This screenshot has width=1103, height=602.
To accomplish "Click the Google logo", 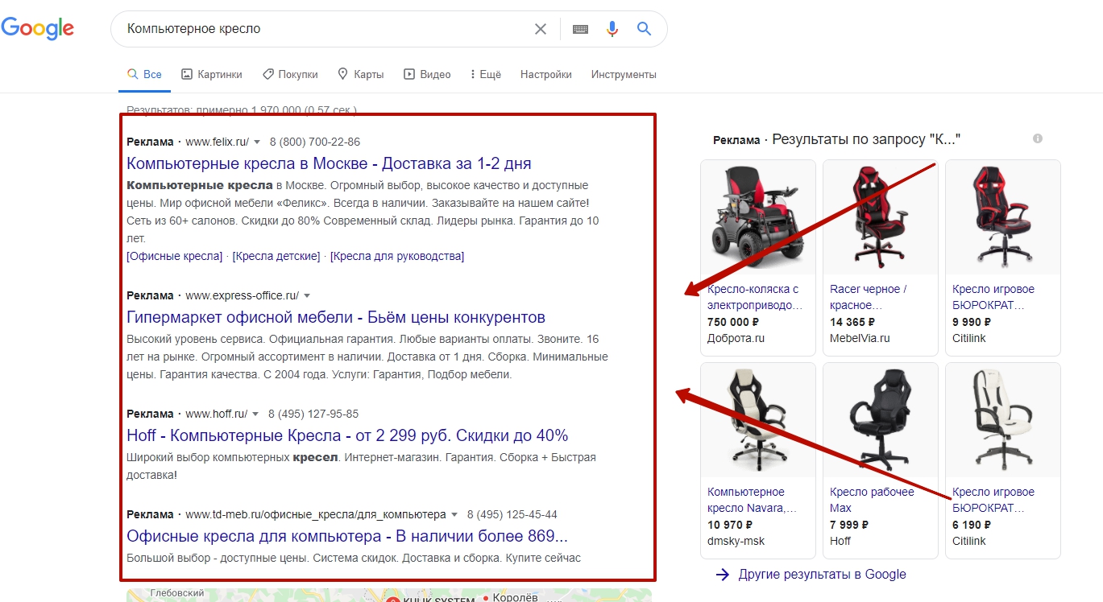I will click(x=37, y=28).
